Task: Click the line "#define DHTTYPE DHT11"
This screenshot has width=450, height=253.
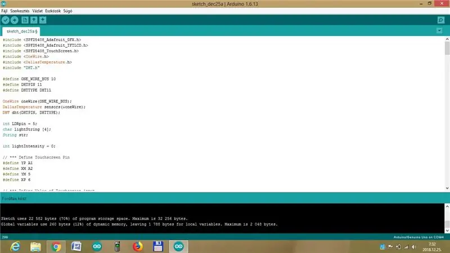Action: click(x=26, y=90)
